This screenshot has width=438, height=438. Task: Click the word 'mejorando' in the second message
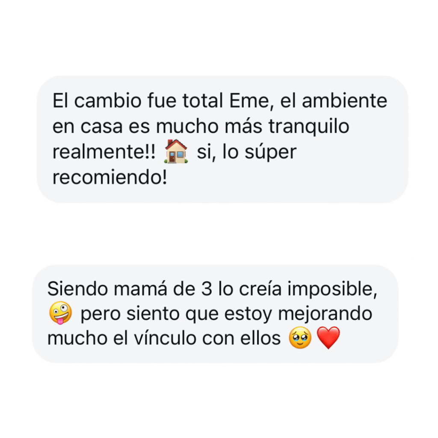point(325,314)
